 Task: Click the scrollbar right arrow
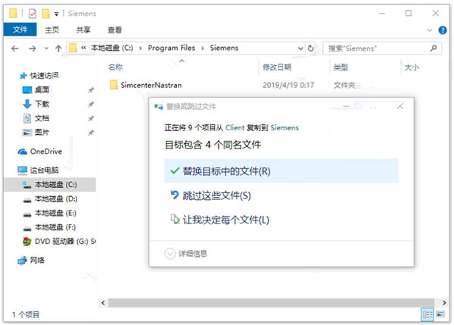tap(444, 302)
